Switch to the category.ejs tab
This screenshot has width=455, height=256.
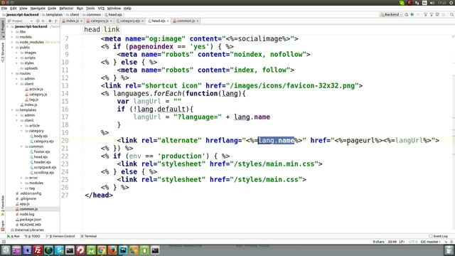tap(129, 21)
